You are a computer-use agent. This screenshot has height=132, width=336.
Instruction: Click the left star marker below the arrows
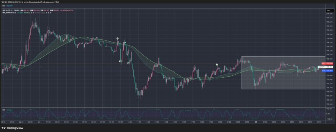[120, 61]
